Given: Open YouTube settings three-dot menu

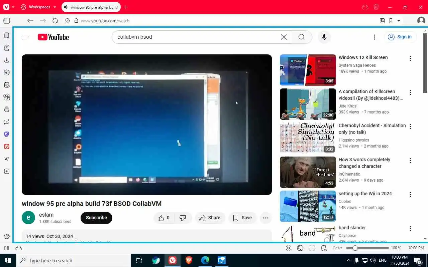Looking at the screenshot, I should 374,37.
